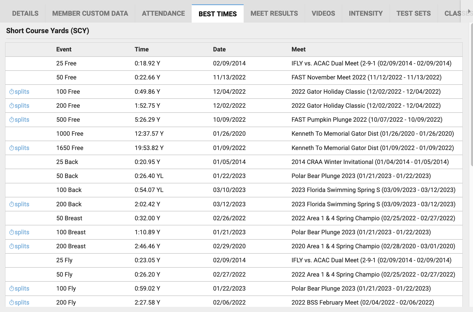Open the 1650 Free splits
Image resolution: width=473 pixels, height=312 pixels.
click(19, 148)
